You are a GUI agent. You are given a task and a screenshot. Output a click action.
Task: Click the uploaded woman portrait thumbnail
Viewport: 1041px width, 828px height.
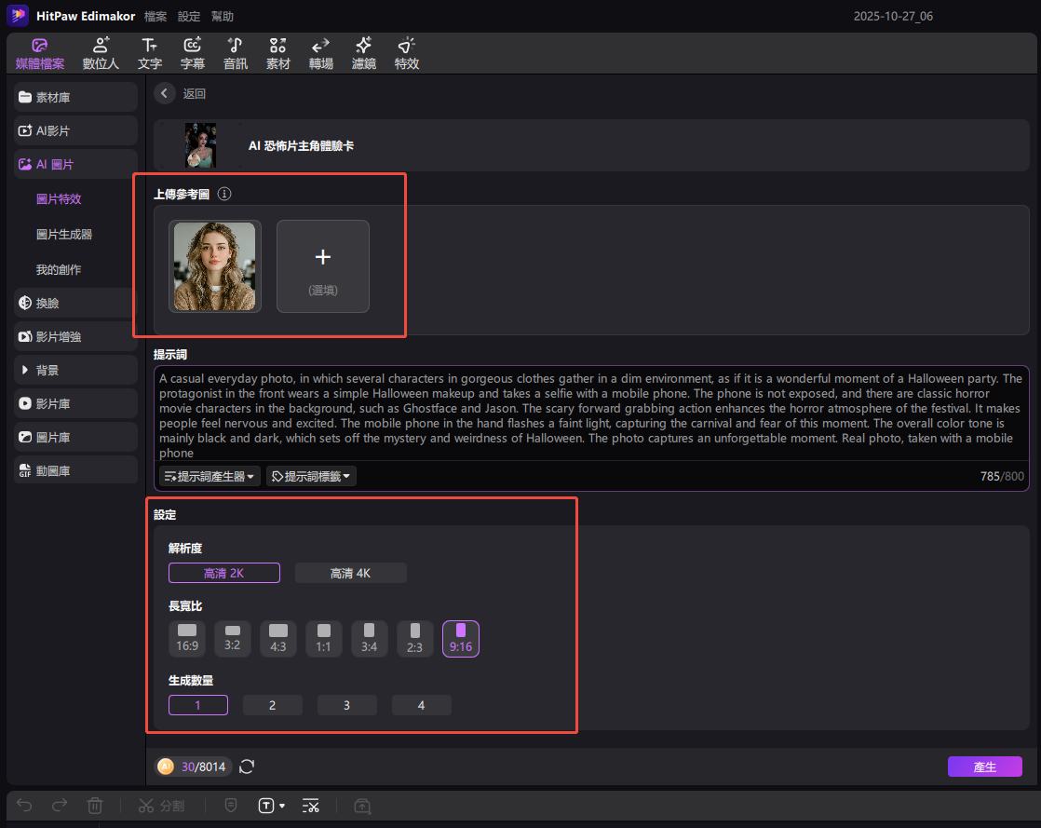214,266
